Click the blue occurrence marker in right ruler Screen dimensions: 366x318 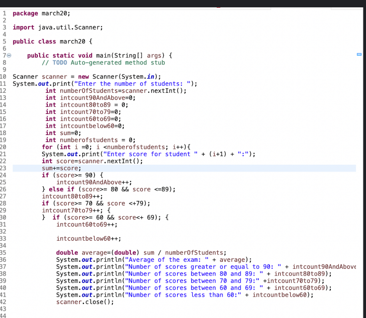point(359,54)
